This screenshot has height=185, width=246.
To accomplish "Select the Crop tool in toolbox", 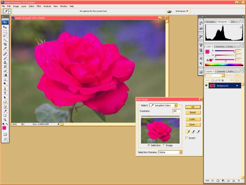I will 5,44.
